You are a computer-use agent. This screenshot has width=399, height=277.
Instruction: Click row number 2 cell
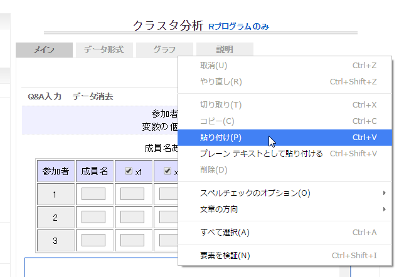click(x=56, y=218)
